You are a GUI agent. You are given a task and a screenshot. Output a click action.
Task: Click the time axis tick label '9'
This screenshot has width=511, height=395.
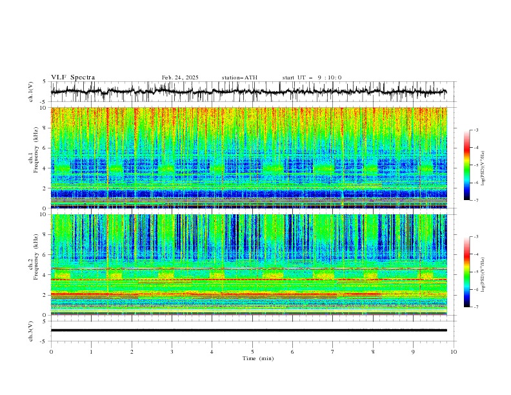pos(413,352)
